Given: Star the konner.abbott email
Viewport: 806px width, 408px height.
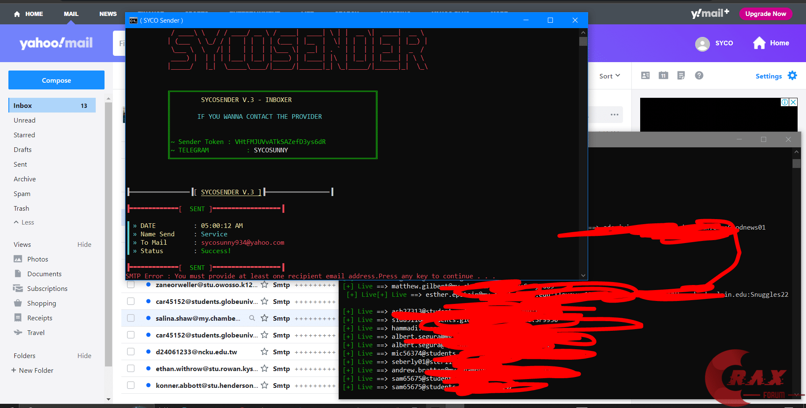Looking at the screenshot, I should click(264, 385).
